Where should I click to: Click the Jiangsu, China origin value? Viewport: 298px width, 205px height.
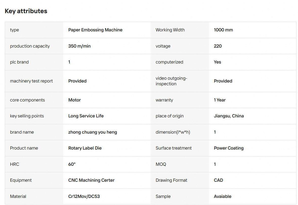coord(229,116)
